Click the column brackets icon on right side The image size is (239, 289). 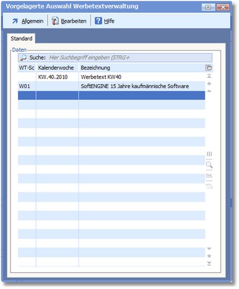click(209, 154)
